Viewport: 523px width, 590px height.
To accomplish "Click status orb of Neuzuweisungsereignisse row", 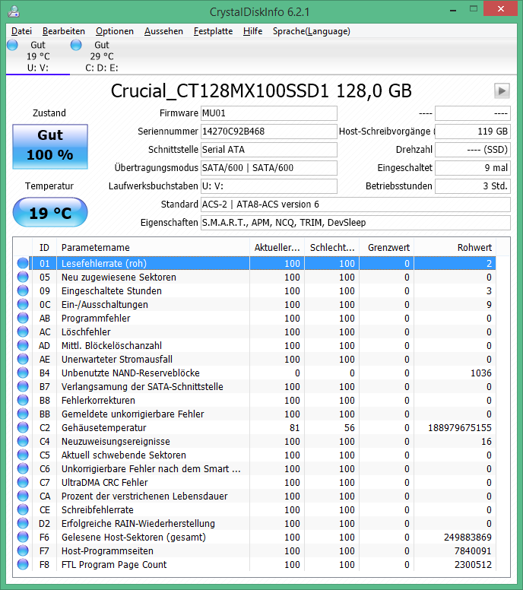I will pyautogui.click(x=23, y=442).
